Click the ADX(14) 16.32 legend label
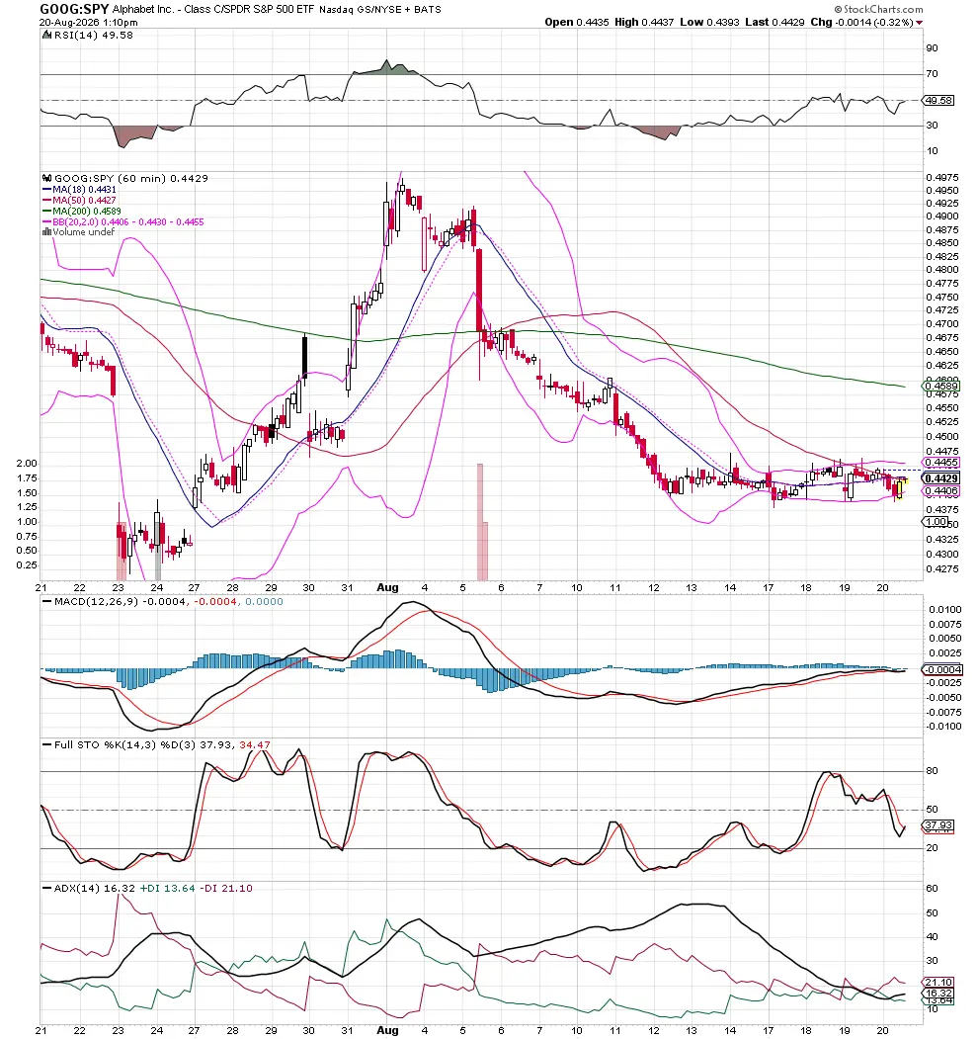 [94, 888]
